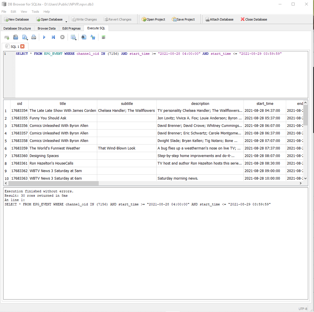Open the Tools menu
The image size is (314, 312).
35,12
